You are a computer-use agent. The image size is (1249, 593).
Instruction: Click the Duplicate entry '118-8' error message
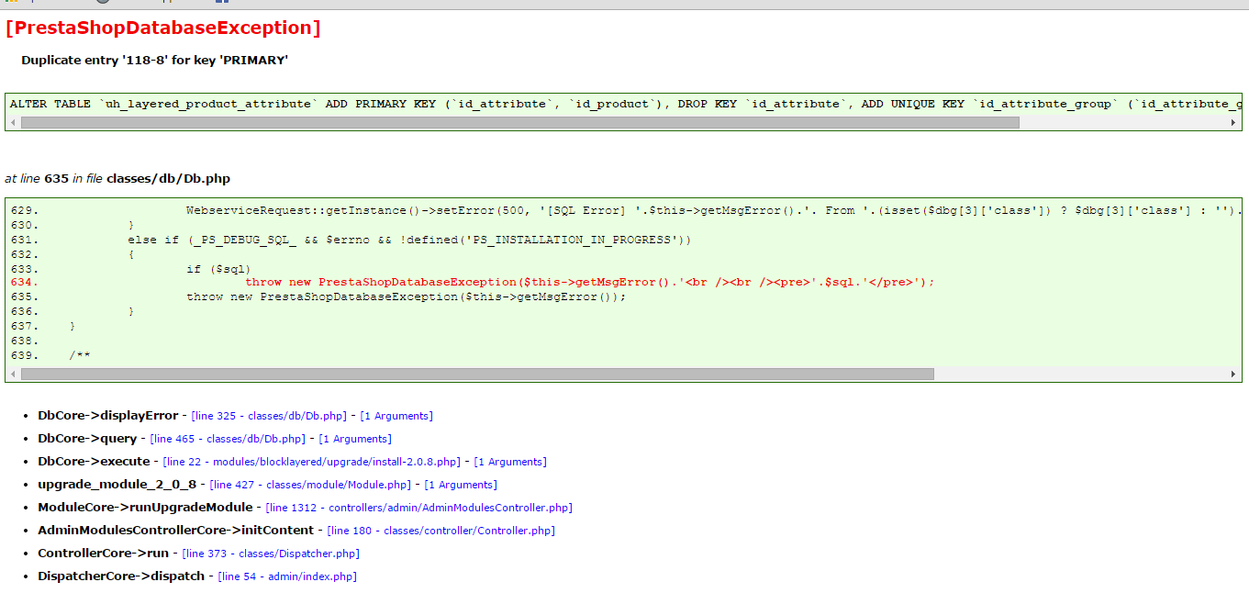(x=155, y=61)
